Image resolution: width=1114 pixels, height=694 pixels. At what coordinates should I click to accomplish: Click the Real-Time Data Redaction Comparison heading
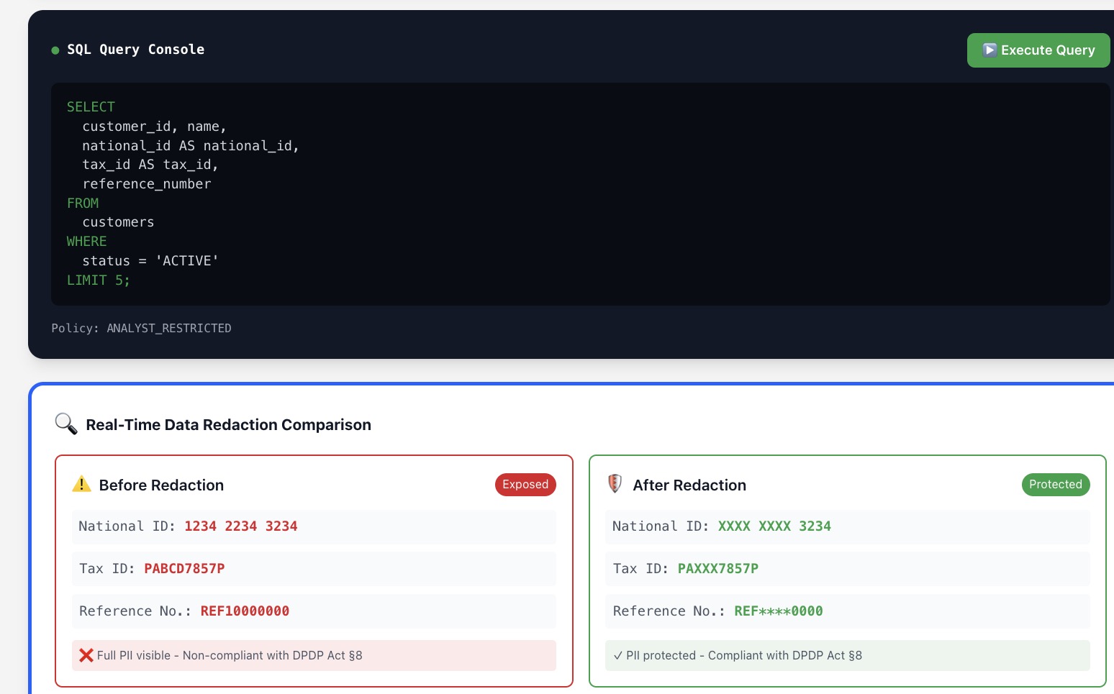point(229,424)
